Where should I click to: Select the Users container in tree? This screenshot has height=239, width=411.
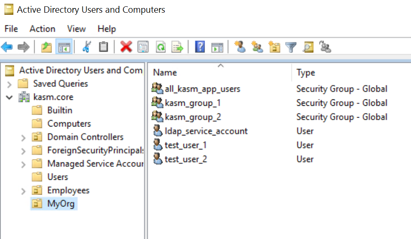57,177
